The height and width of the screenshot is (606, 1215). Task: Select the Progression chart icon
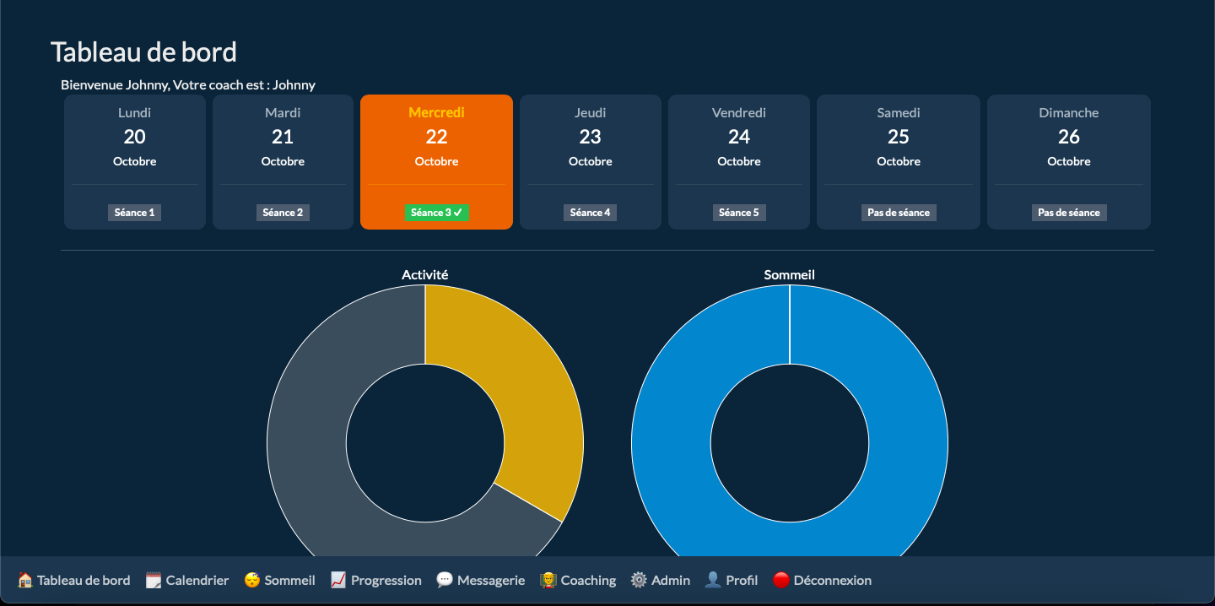(338, 580)
